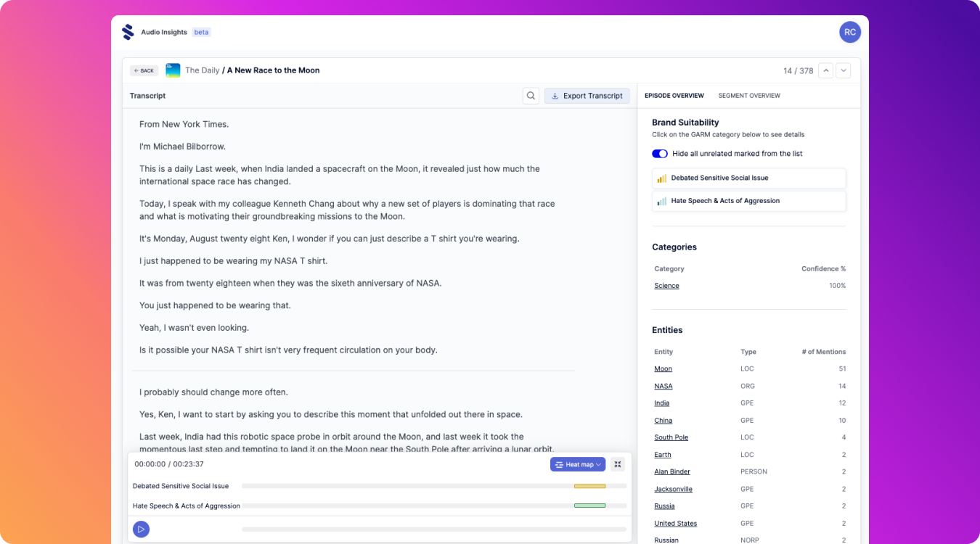Click the signal bars icon next to Hate Speech & Acts of Aggression
Image resolution: width=980 pixels, height=544 pixels.
[661, 201]
